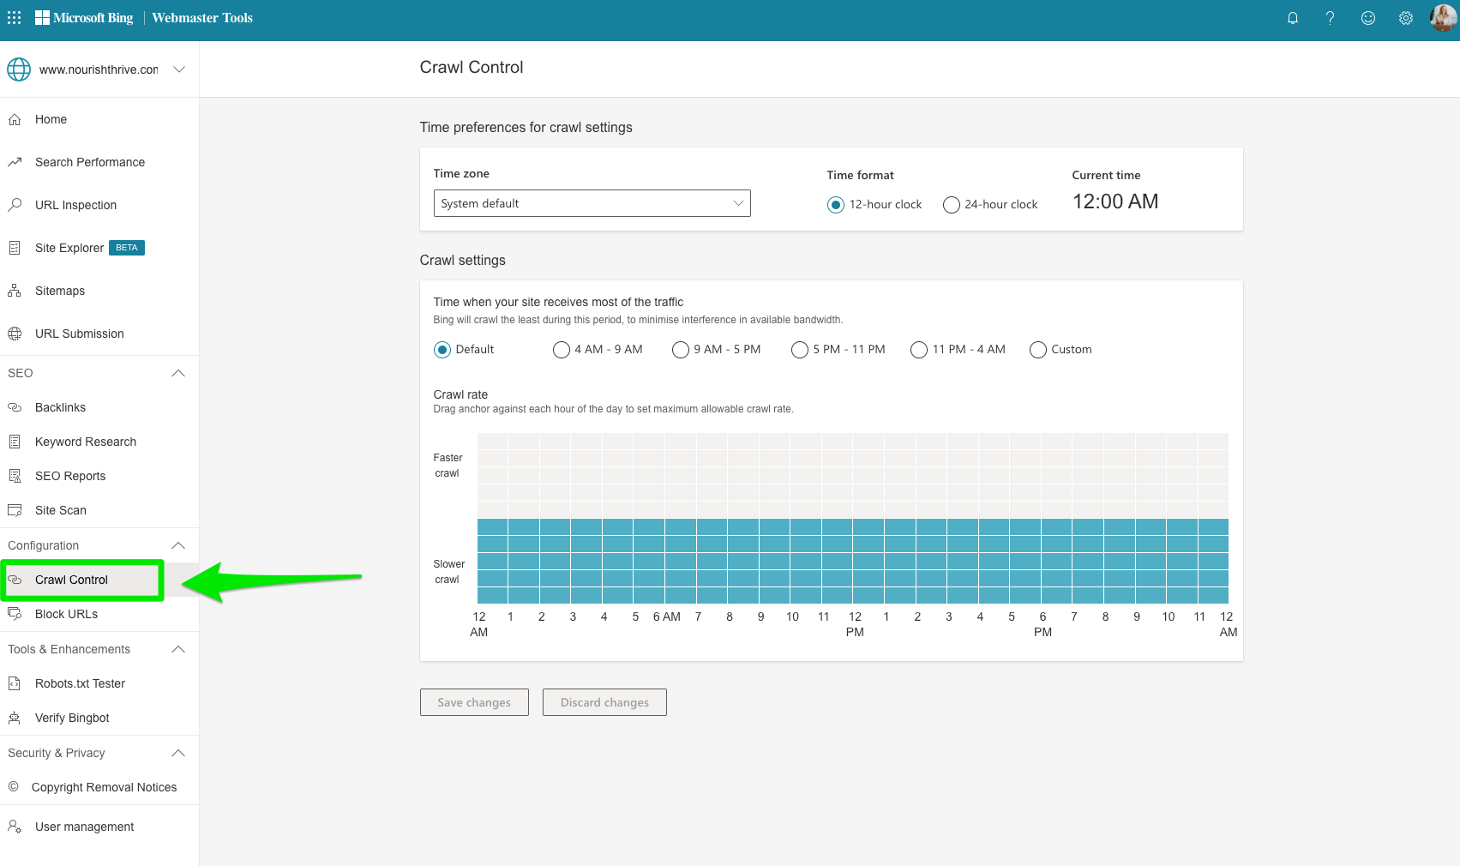Viewport: 1460px width, 866px height.
Task: Open the Microsoft apps grid launcher
Action: (14, 17)
